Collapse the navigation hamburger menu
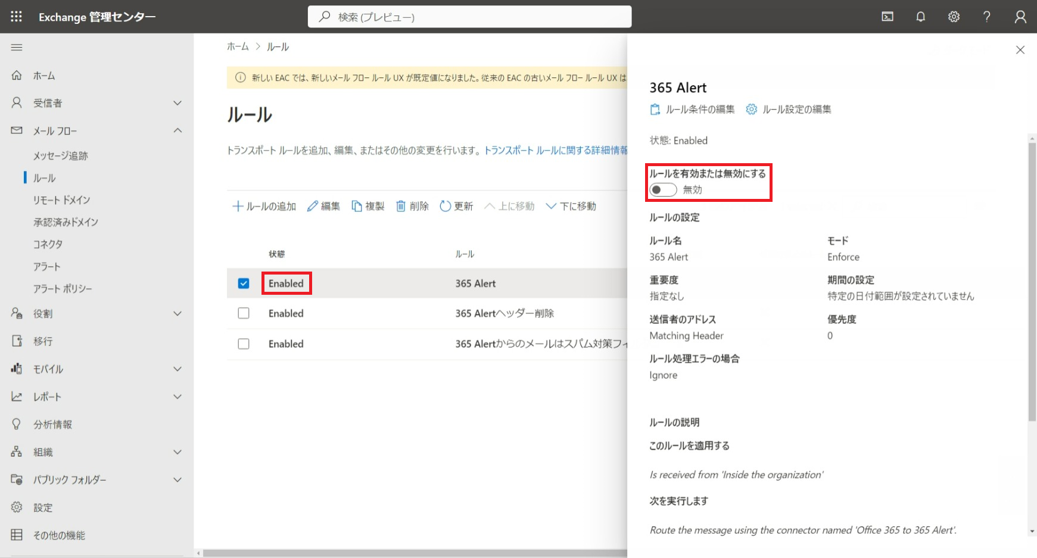Viewport: 1037px width, 558px height. click(x=17, y=47)
